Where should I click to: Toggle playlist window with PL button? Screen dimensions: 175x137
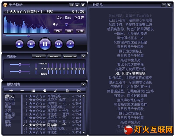[58, 31]
